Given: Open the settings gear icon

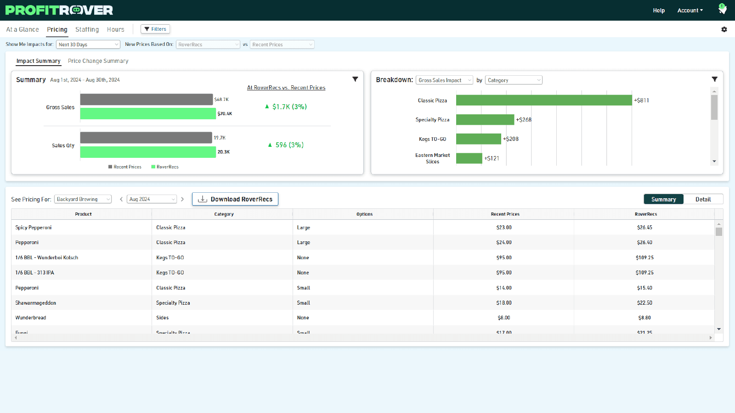Looking at the screenshot, I should (724, 29).
